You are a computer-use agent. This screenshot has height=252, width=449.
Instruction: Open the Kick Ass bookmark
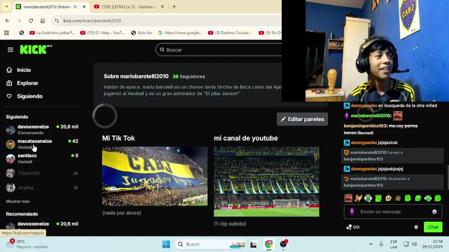coord(142,33)
